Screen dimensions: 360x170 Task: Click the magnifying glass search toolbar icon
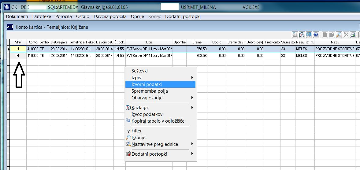point(339,35)
